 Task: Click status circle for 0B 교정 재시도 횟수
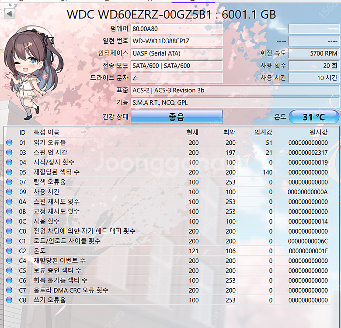point(9,211)
